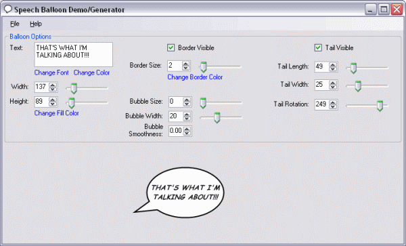Increase Tail Rotation with the up arrow
Viewport: 406px width, 246px height.
(x=333, y=102)
